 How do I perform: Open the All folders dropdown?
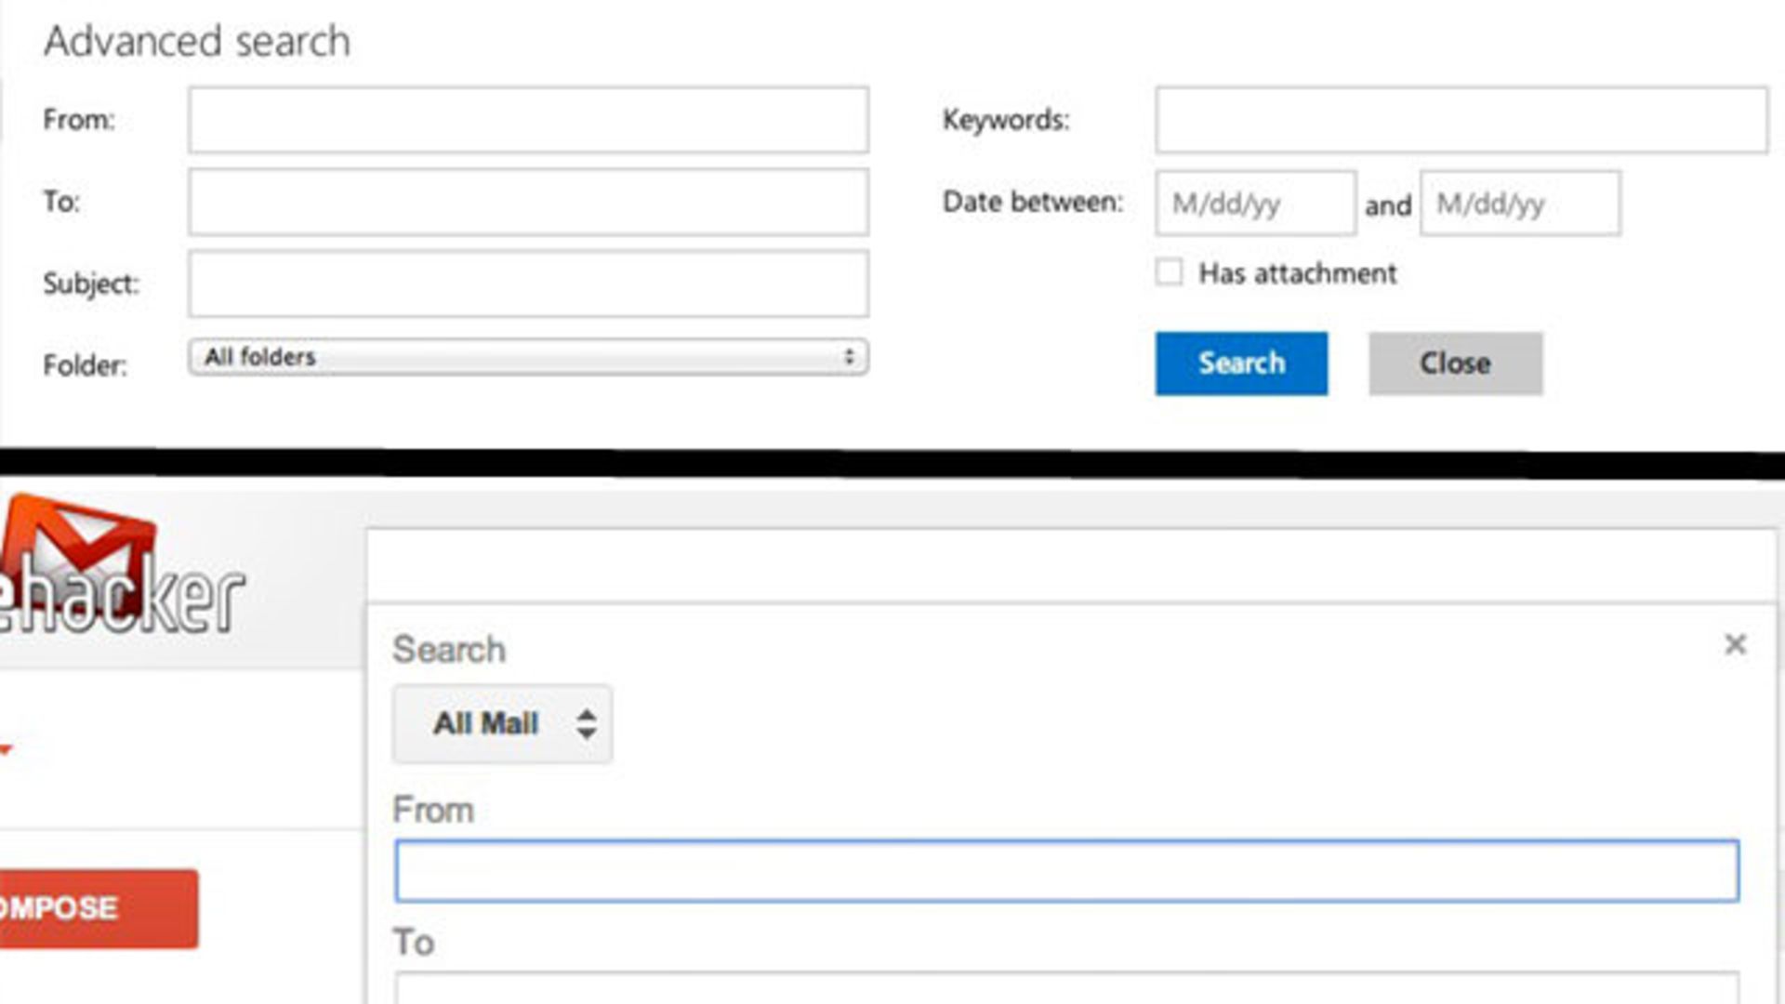click(527, 356)
